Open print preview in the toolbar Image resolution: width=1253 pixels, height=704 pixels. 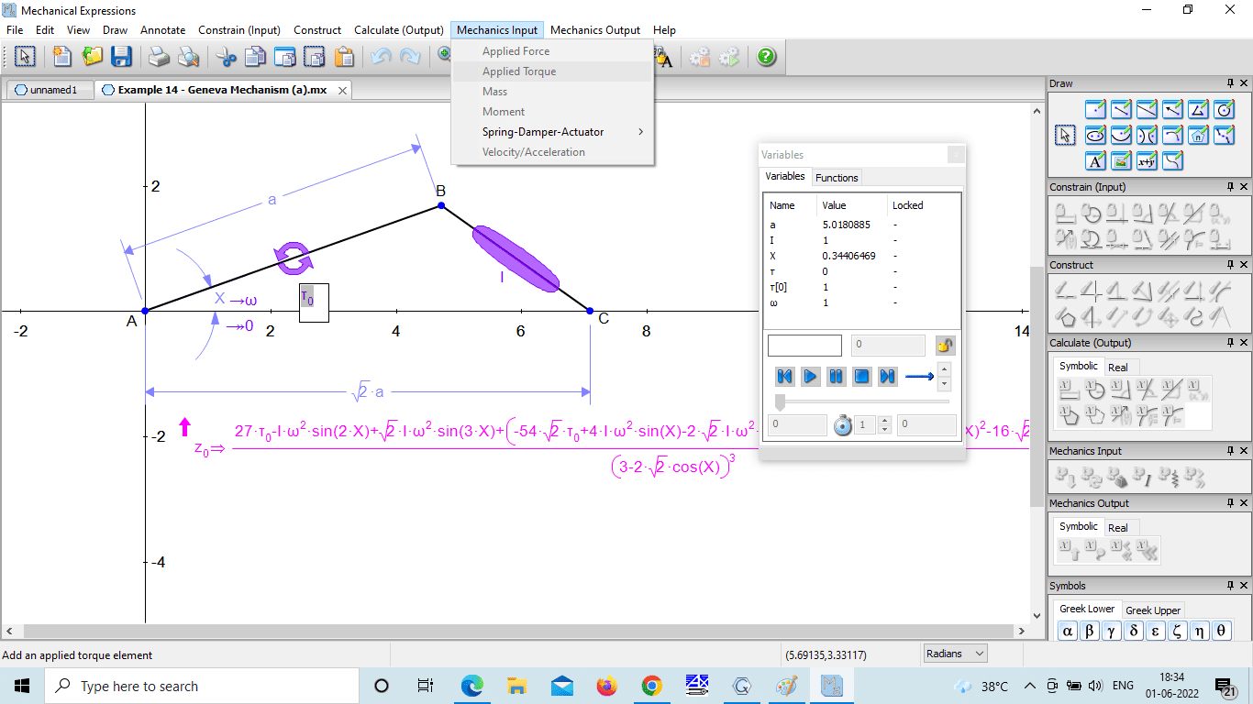[189, 57]
